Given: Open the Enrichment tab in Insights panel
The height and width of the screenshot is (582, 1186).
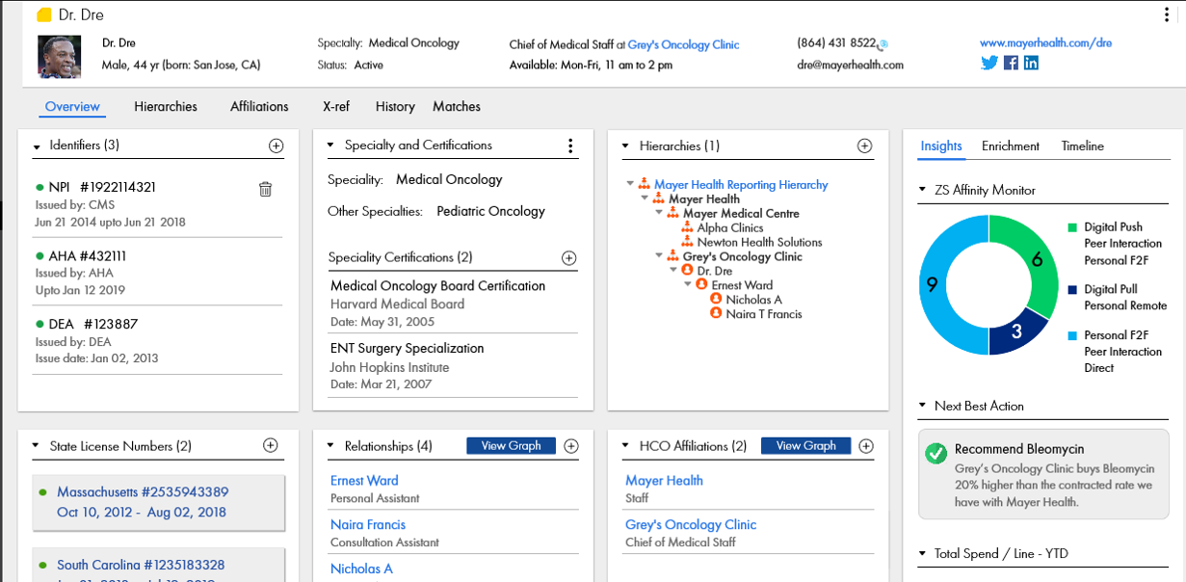Looking at the screenshot, I should pos(1010,145).
